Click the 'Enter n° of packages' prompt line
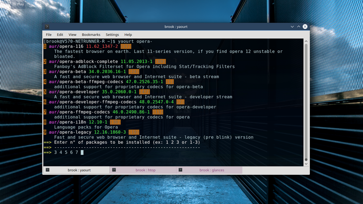363x204 pixels. 122,142
